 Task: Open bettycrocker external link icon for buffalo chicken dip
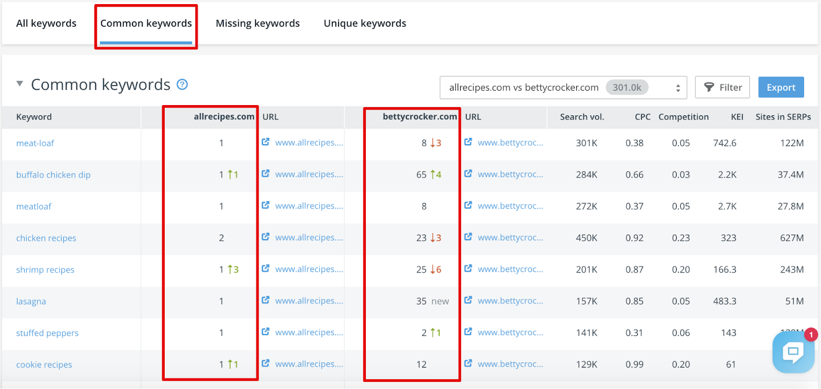pos(468,174)
